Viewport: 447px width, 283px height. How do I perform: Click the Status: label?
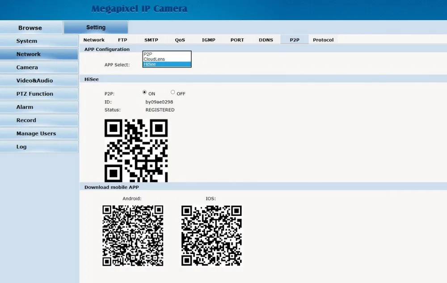113,110
